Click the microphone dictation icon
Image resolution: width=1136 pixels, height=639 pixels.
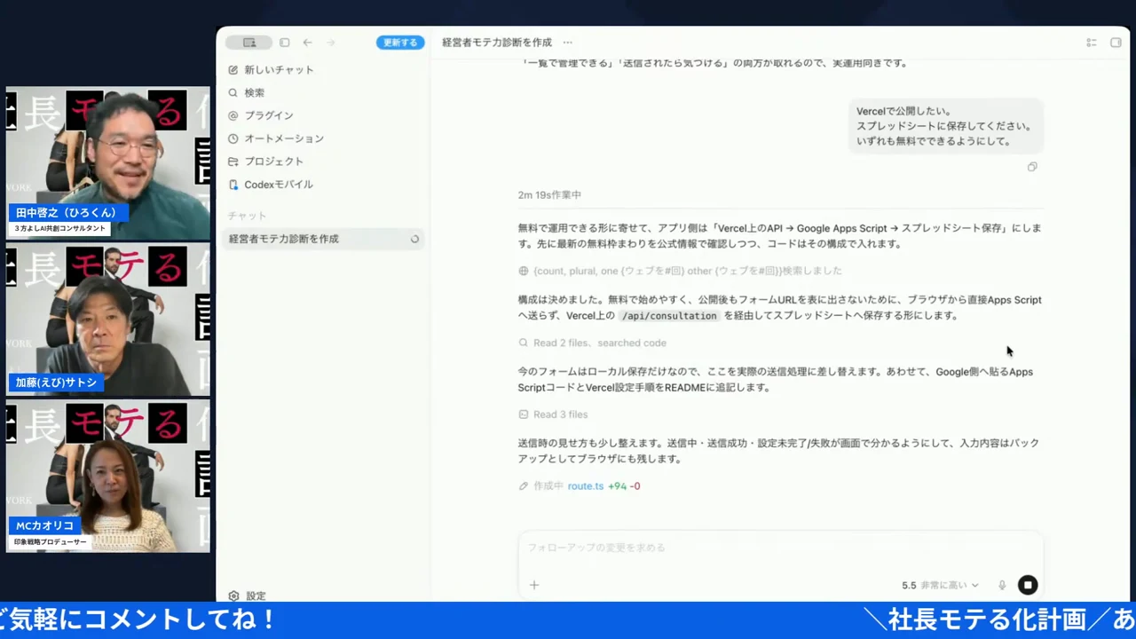click(x=1002, y=585)
